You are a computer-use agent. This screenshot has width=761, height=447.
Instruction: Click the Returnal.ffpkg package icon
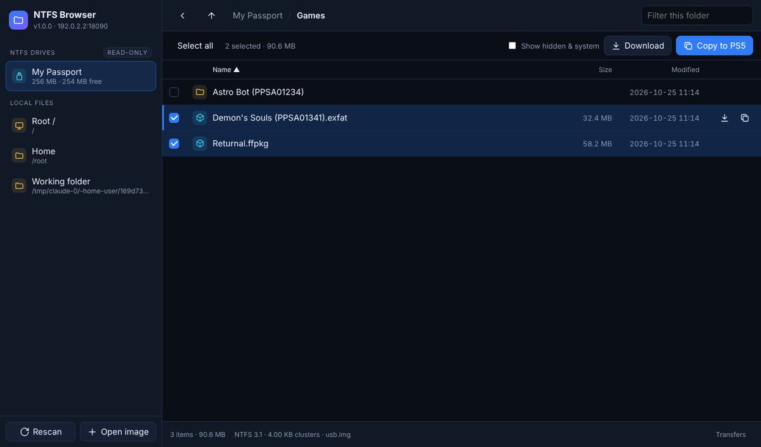tap(200, 144)
